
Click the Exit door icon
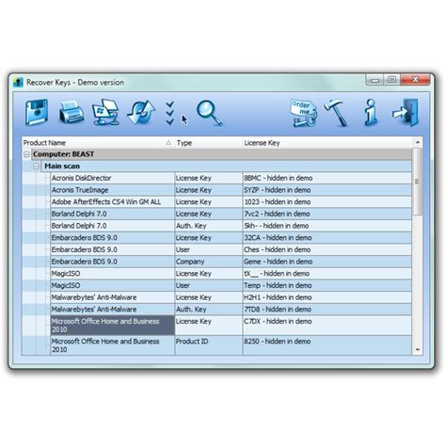coord(406,112)
